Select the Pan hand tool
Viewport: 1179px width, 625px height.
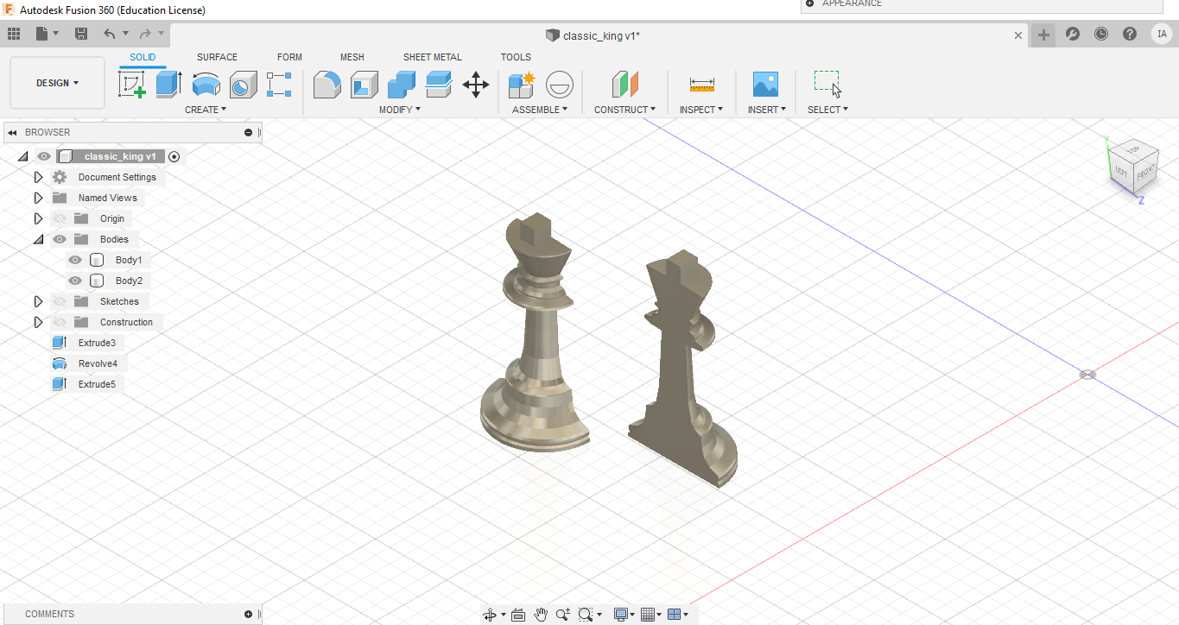pos(541,615)
